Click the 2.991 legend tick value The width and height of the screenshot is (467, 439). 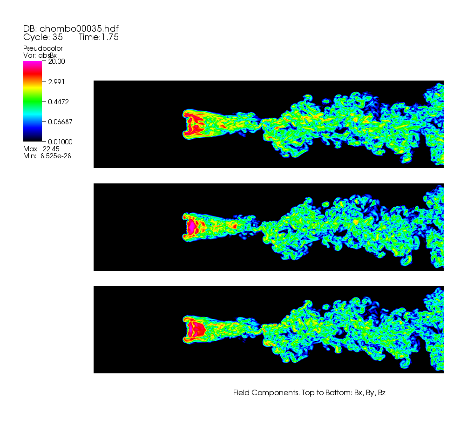[x=56, y=81]
